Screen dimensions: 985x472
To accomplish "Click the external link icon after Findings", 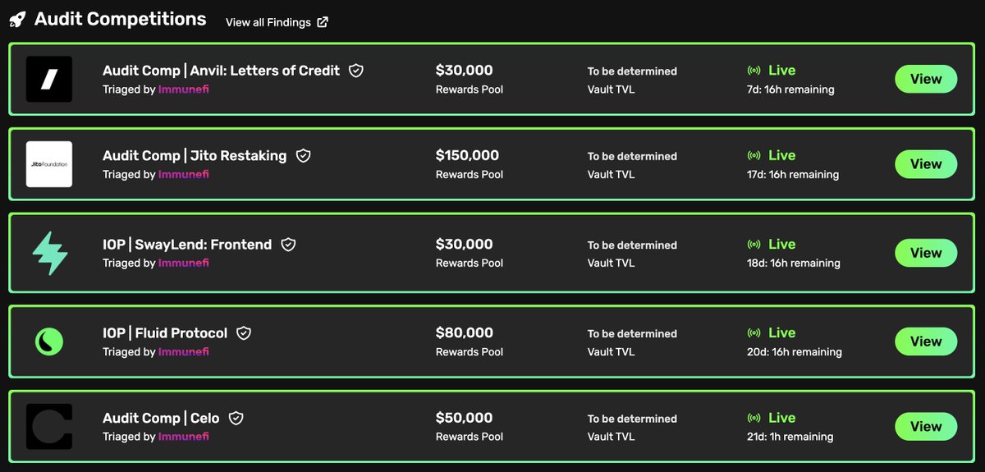I will click(x=323, y=22).
